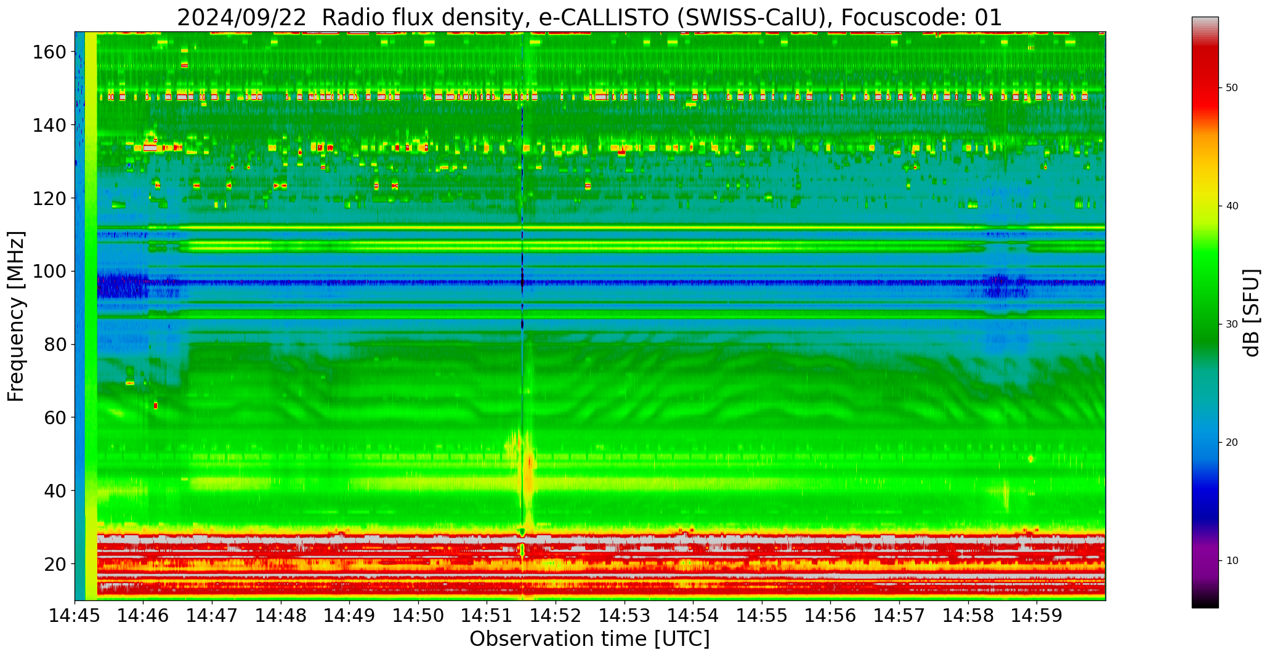Click the colorbar tick label 50
This screenshot has width=1270, height=657.
coord(1232,87)
